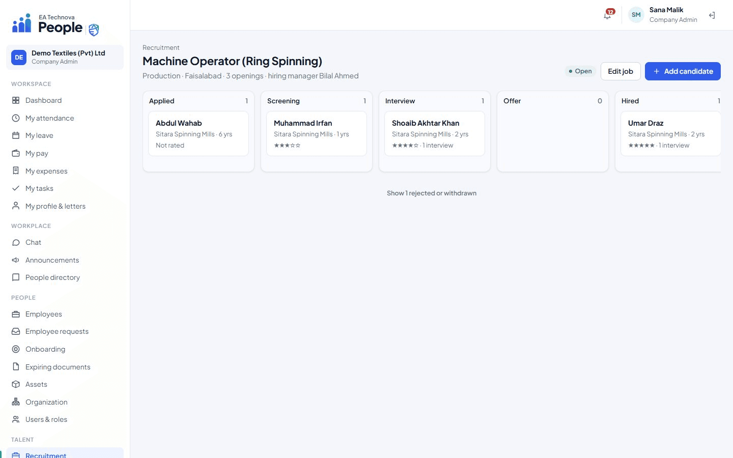Click the My pay wallet icon

click(x=16, y=153)
